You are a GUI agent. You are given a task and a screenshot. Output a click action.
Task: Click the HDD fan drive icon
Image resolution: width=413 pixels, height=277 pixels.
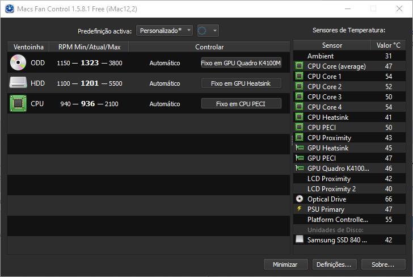18,83
